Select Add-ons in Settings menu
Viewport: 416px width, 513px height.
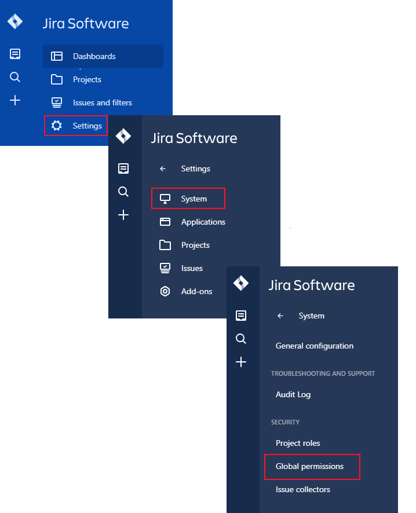197,291
